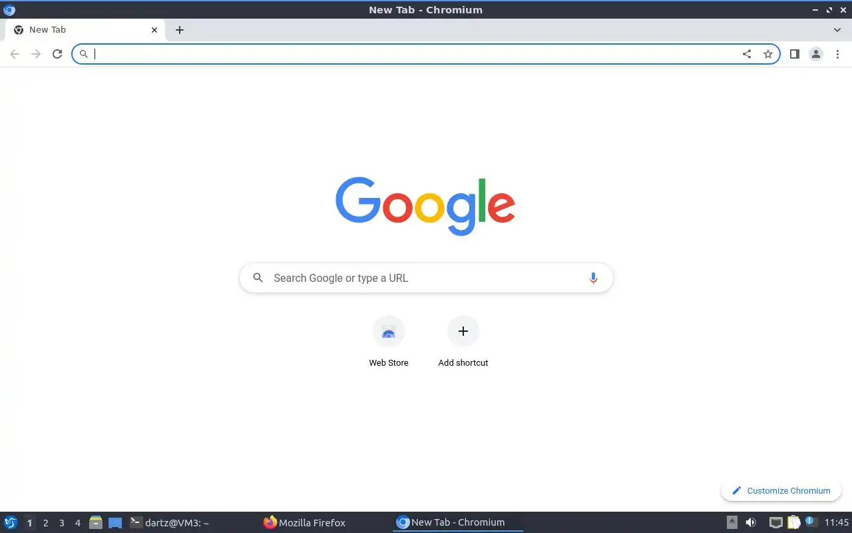Click the Search Google or type a URL box
The width and height of the screenshot is (852, 533).
tap(426, 278)
